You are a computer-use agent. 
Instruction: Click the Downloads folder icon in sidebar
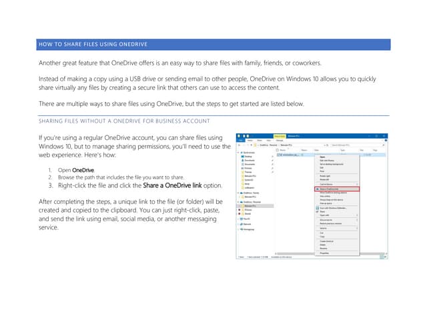click(241, 160)
